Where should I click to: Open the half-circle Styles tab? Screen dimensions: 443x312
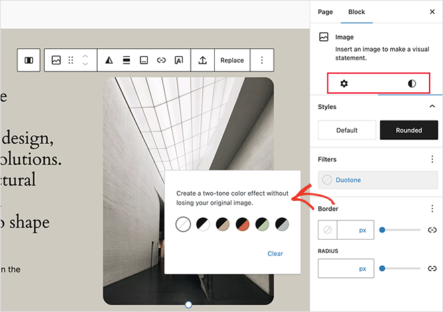coord(412,84)
